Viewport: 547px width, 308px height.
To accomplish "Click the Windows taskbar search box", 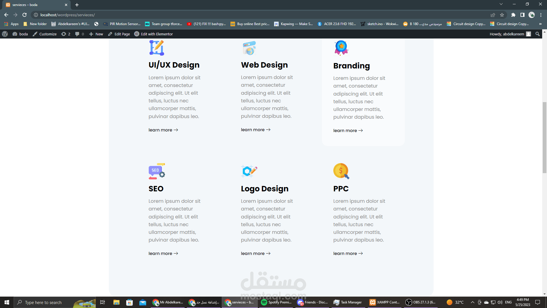I will (x=43, y=302).
